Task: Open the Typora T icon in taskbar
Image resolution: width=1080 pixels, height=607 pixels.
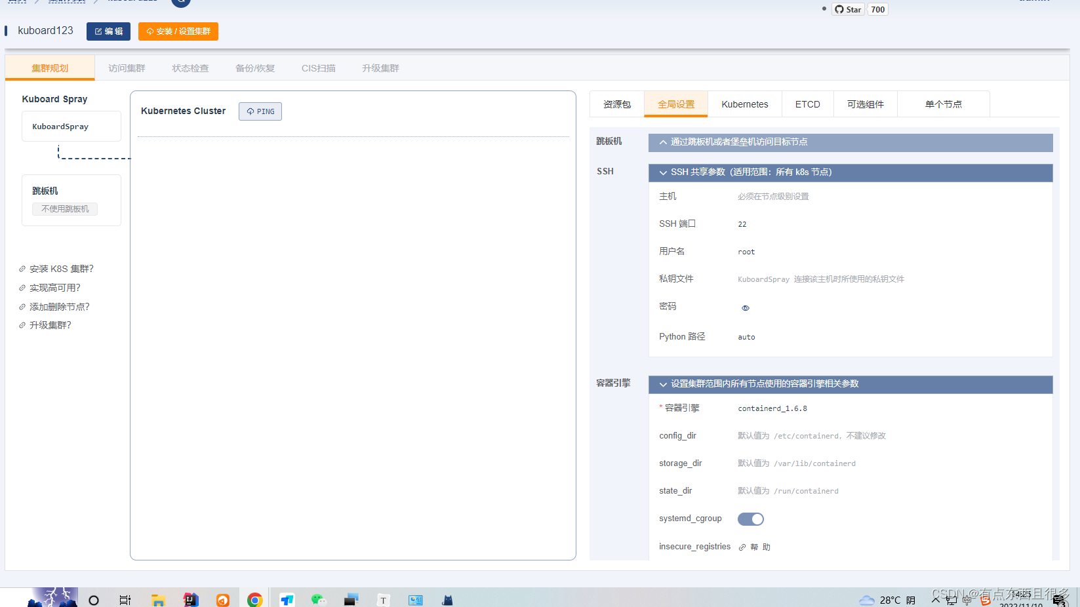Action: tap(384, 600)
